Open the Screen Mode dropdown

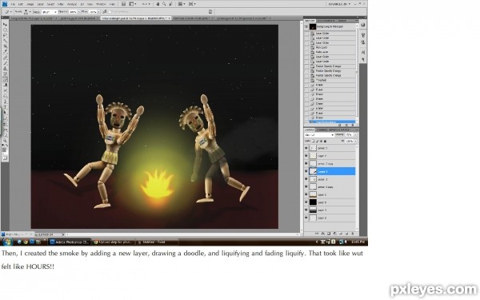coord(193,4)
